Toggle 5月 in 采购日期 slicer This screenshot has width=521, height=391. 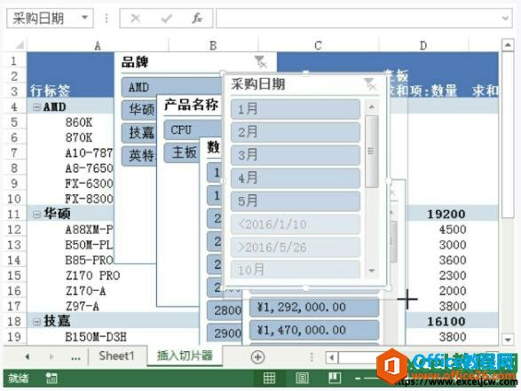pos(296,201)
